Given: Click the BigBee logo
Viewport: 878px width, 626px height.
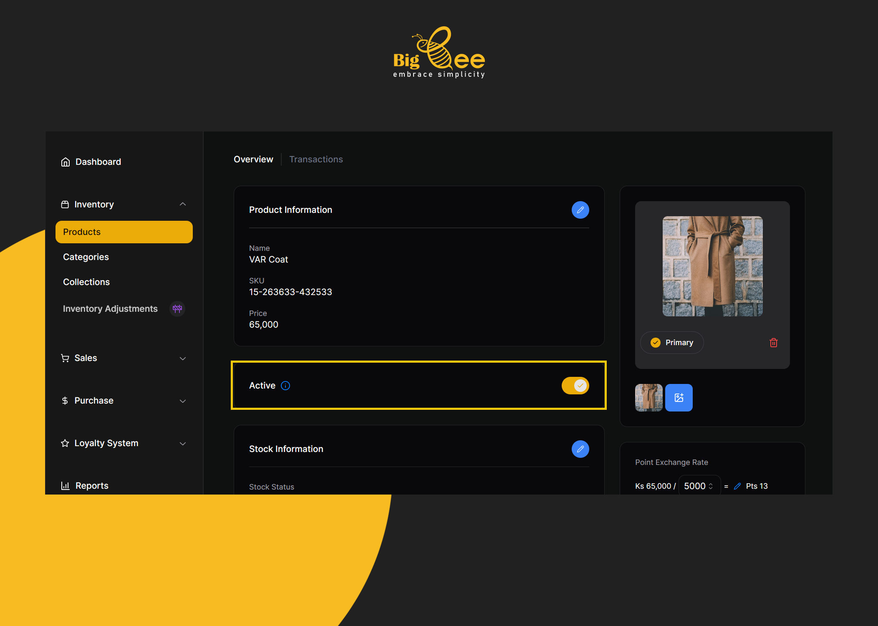Looking at the screenshot, I should coord(439,52).
